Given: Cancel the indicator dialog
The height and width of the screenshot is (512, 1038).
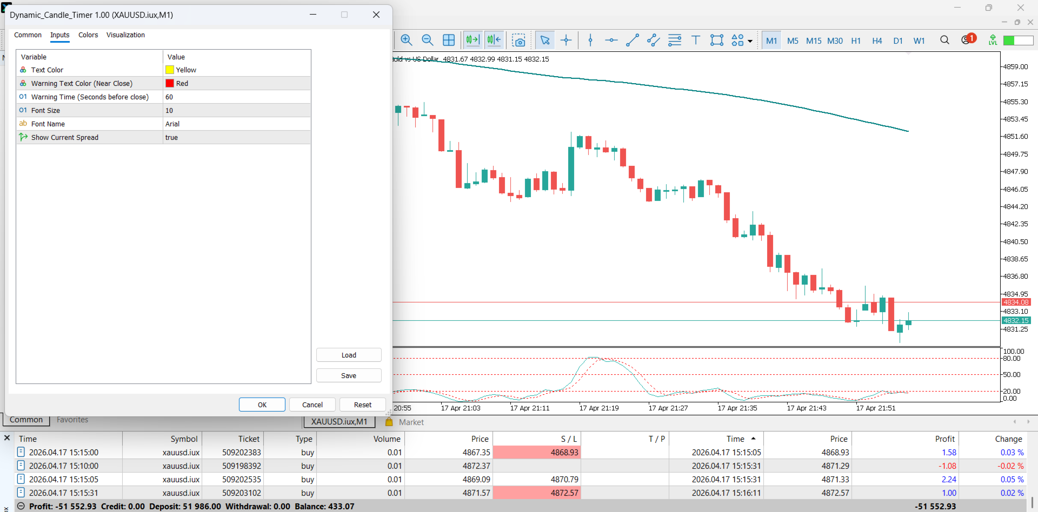Looking at the screenshot, I should click(312, 405).
